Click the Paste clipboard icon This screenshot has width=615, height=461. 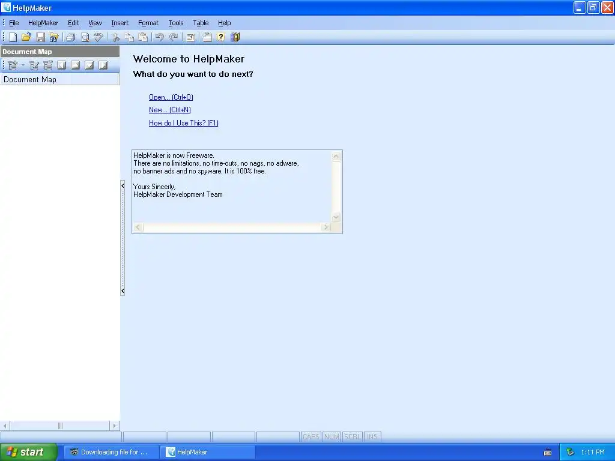(x=143, y=37)
